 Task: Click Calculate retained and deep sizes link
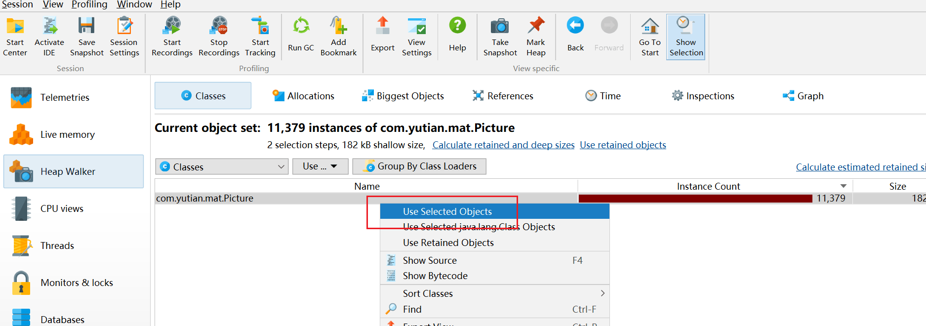click(x=503, y=145)
